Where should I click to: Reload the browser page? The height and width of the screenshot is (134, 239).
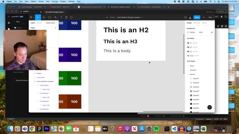tap(16, 11)
